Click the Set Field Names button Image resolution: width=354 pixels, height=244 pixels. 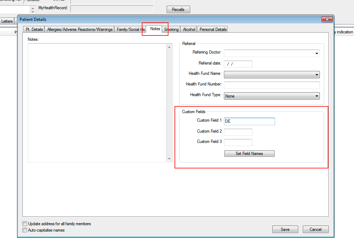[x=249, y=154]
